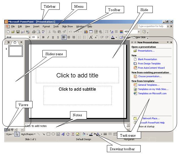
Task: Click the Blank Presentation link
Action: tap(148, 59)
